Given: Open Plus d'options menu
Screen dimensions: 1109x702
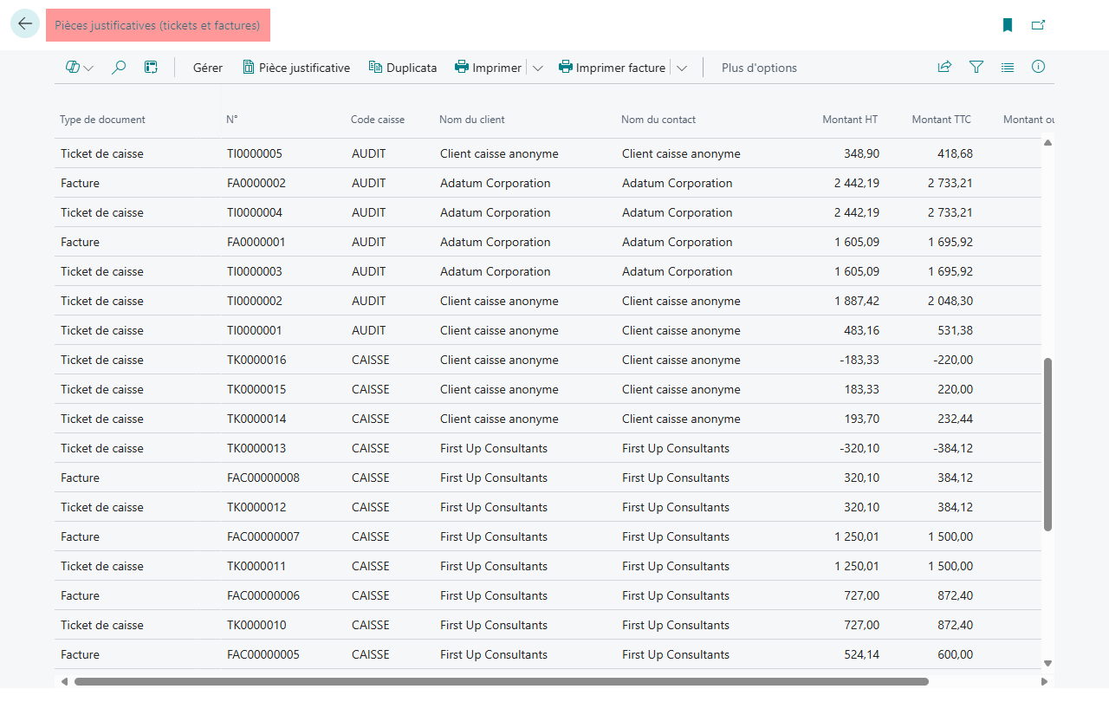Looking at the screenshot, I should [x=759, y=68].
